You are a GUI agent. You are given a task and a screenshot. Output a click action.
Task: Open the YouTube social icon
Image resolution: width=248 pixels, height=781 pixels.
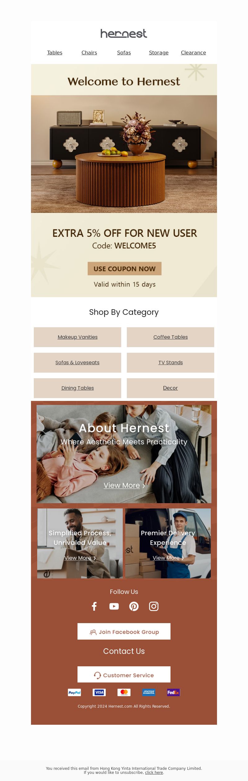(114, 606)
